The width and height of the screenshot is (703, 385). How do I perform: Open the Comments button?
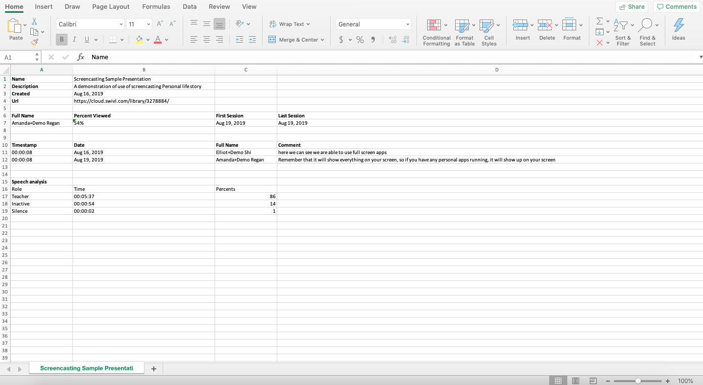(676, 7)
